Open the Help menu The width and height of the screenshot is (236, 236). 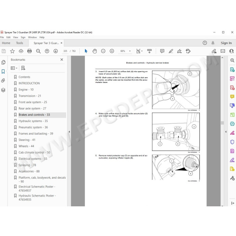tap(42, 37)
